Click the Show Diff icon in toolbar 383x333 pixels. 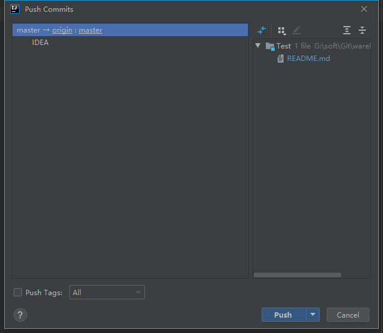coord(262,30)
